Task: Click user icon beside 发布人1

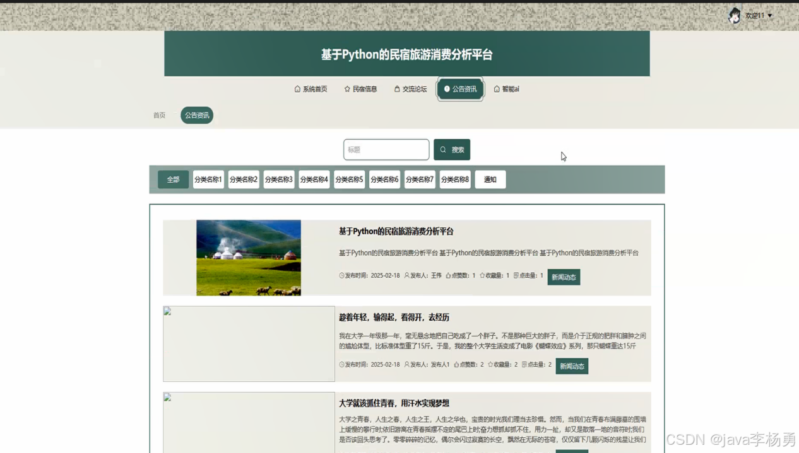Action: tap(407, 364)
